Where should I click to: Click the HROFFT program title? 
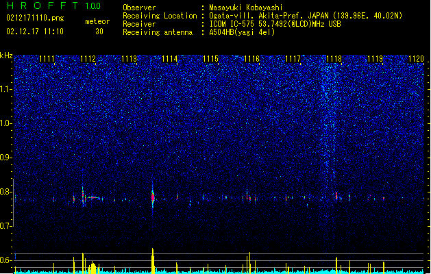pos(42,5)
